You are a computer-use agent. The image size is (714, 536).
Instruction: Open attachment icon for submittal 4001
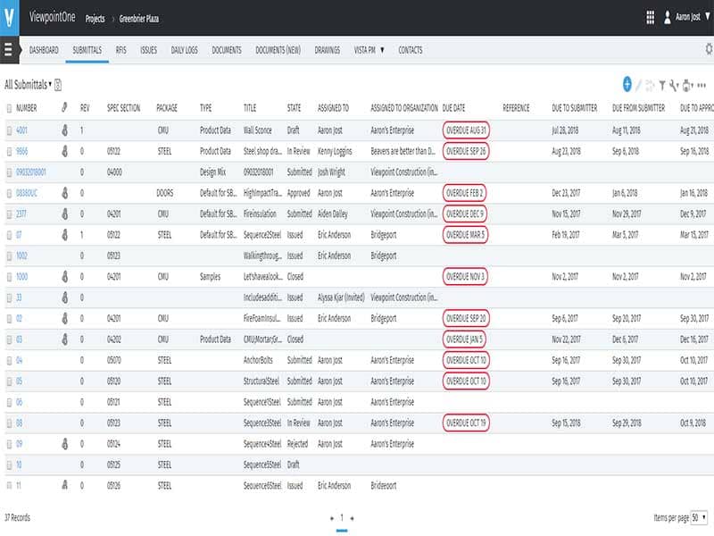[64, 130]
